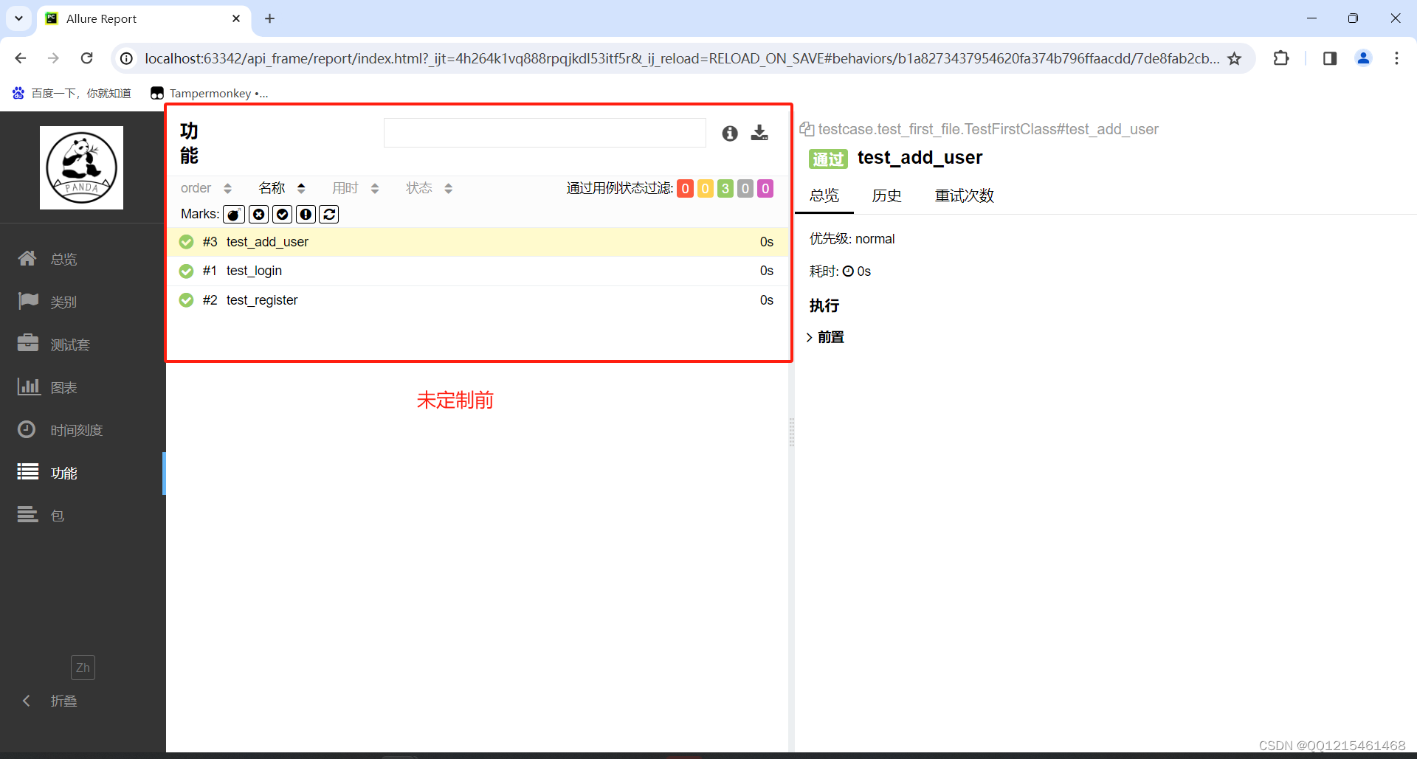
Task: Toggle the new broken mark filter
Action: pyautogui.click(x=306, y=215)
